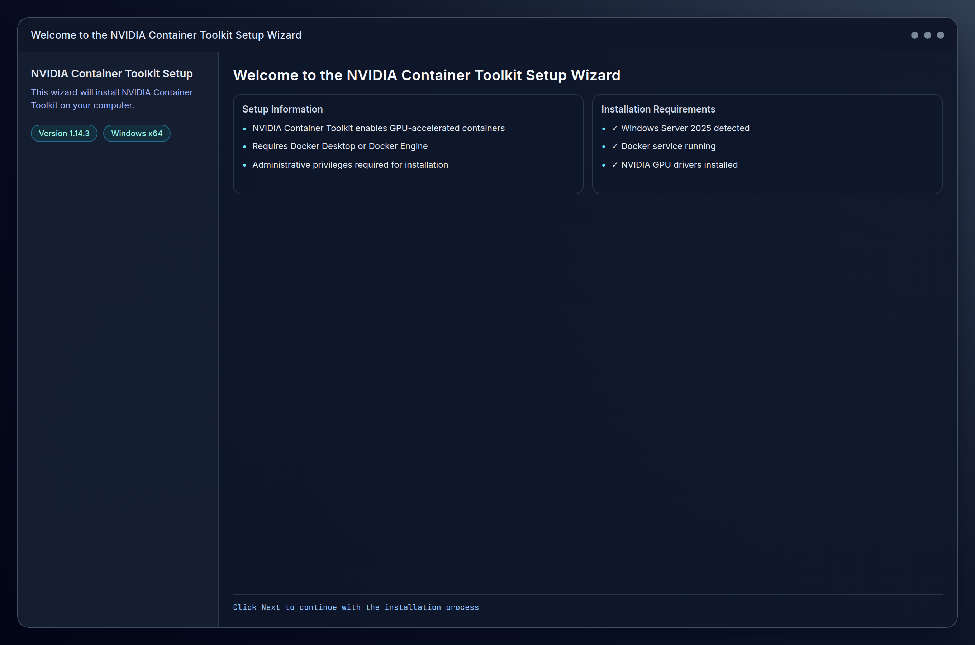Viewport: 975px width, 645px height.
Task: Click the checkmark for NVIDIA GPU drivers installed
Action: coord(615,165)
